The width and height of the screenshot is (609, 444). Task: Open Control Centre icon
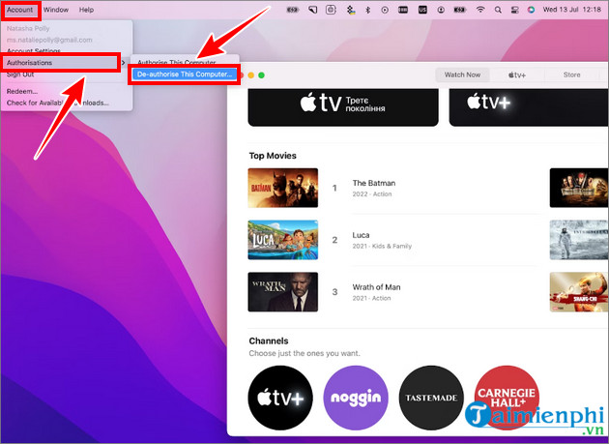(514, 10)
